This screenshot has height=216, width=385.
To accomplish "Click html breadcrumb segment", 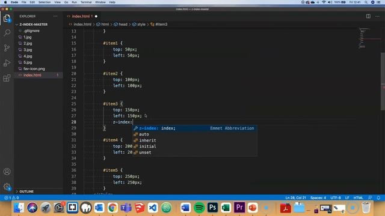I will (105, 24).
